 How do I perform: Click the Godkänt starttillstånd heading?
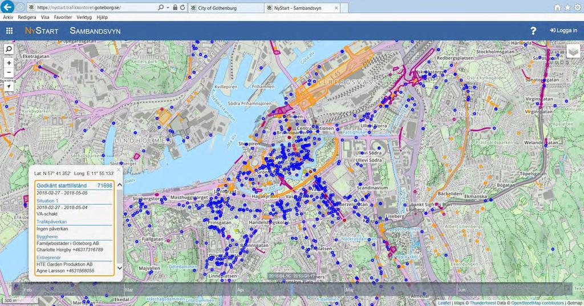click(x=62, y=185)
